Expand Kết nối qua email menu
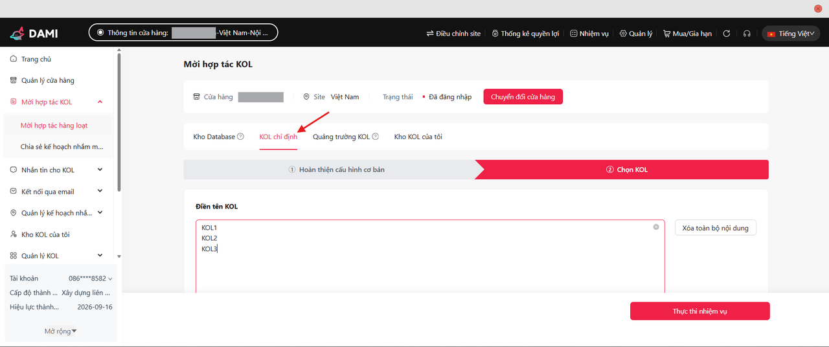The image size is (829, 347). point(100,192)
